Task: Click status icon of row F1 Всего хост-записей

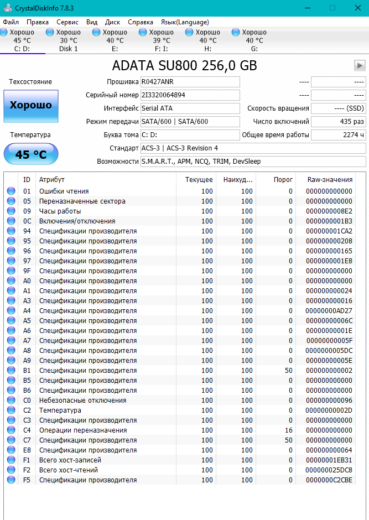Action: (11, 460)
